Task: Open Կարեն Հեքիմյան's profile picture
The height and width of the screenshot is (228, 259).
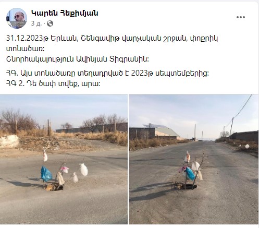Action: 17,18
